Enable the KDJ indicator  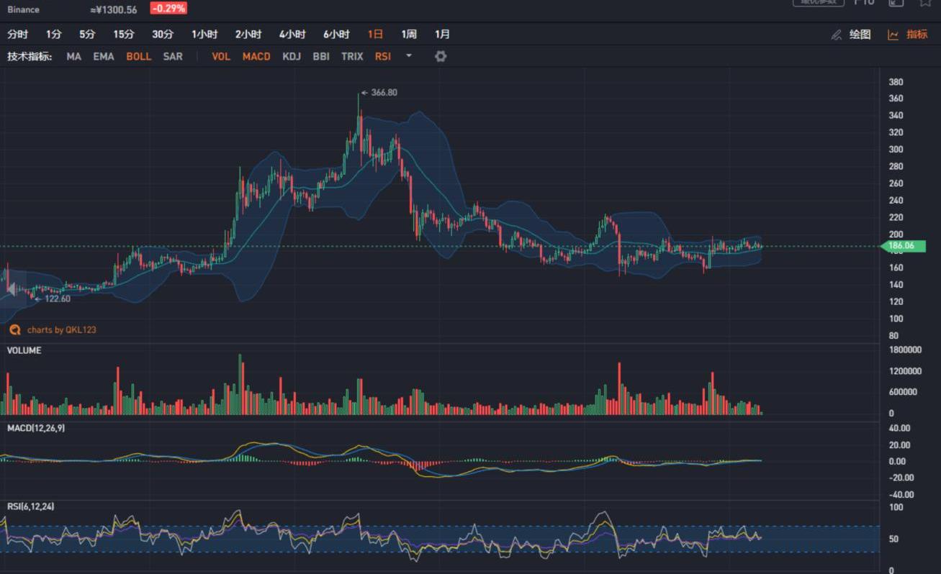pos(292,56)
